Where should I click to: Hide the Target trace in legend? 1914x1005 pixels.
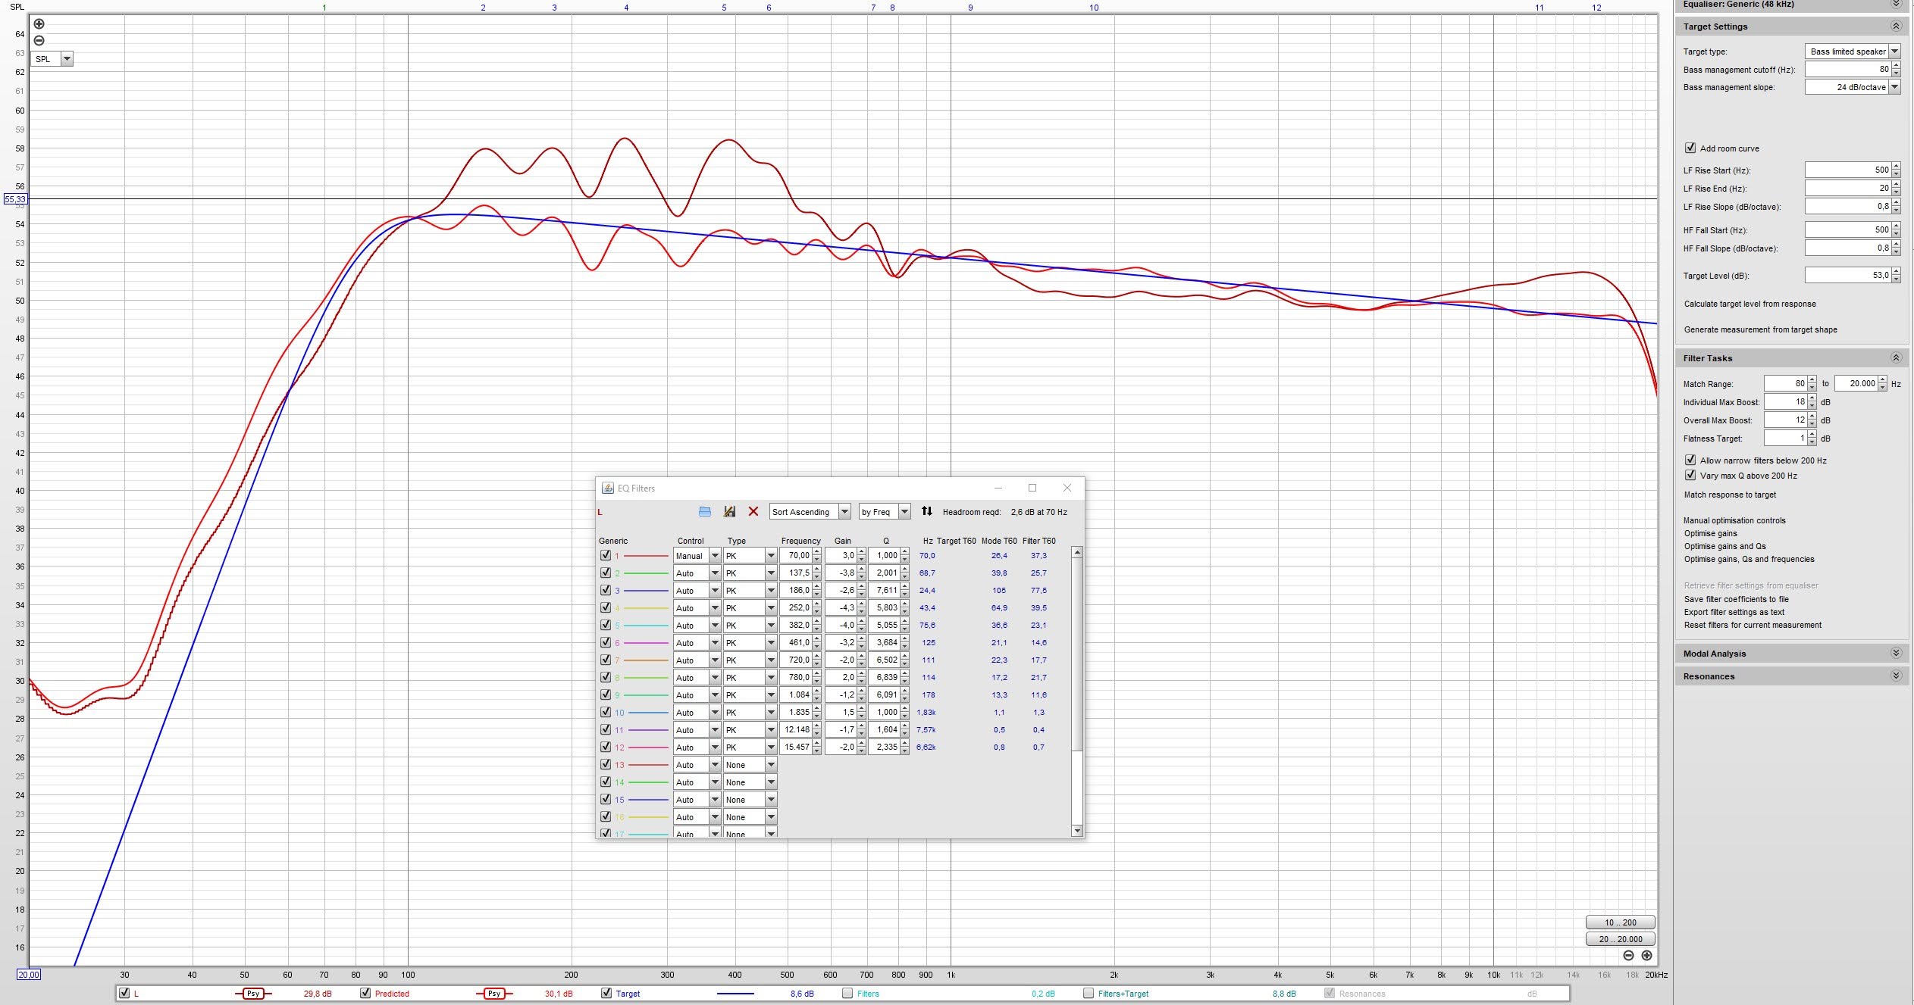click(606, 994)
